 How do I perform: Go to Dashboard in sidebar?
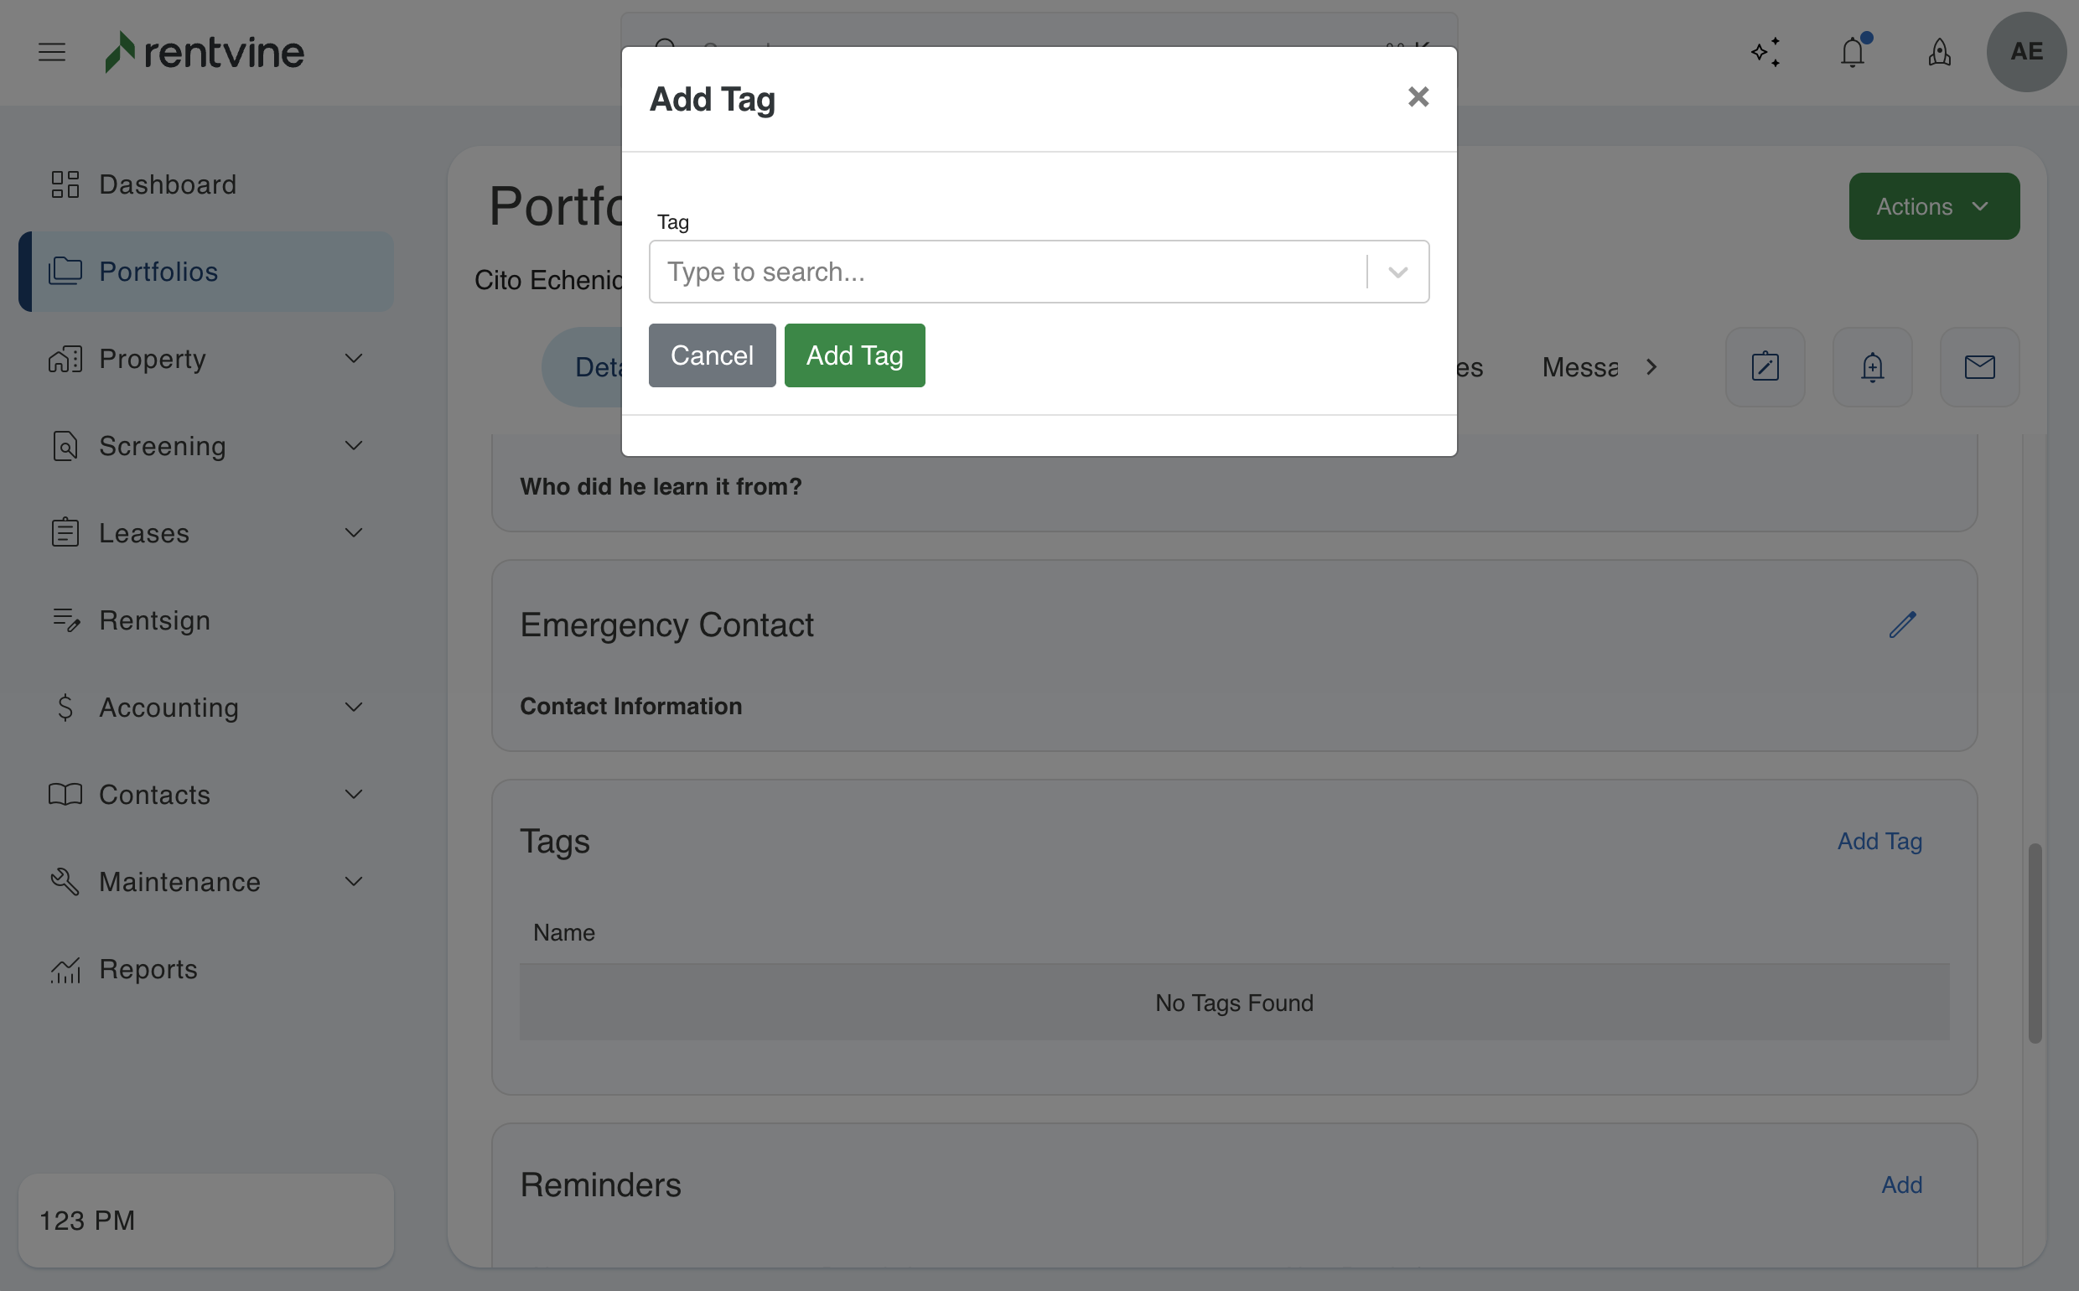[x=168, y=184]
